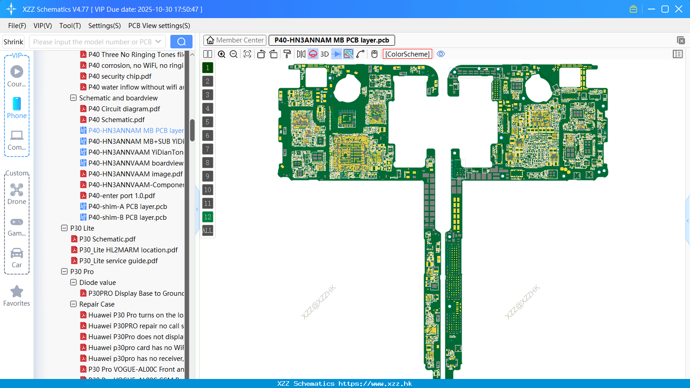The height and width of the screenshot is (388, 690).
Task: Zoom in on the PCB view
Action: 222,54
